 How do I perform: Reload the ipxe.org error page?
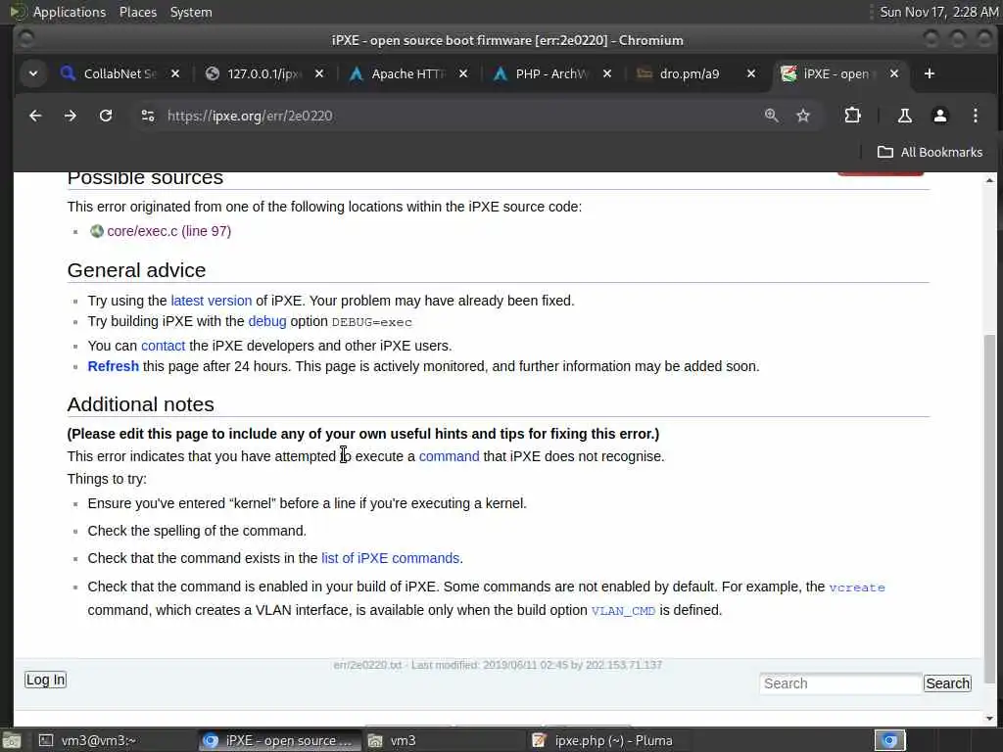click(x=106, y=116)
